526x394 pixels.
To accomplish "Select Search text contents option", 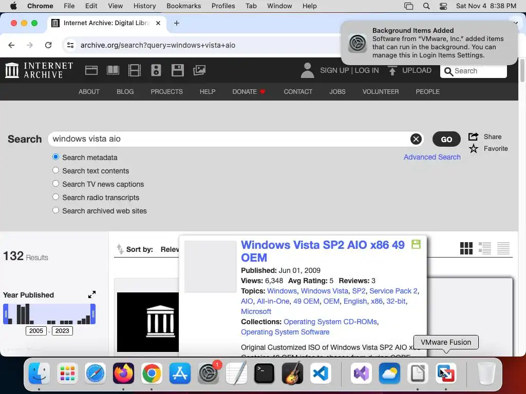I will [x=55, y=170].
